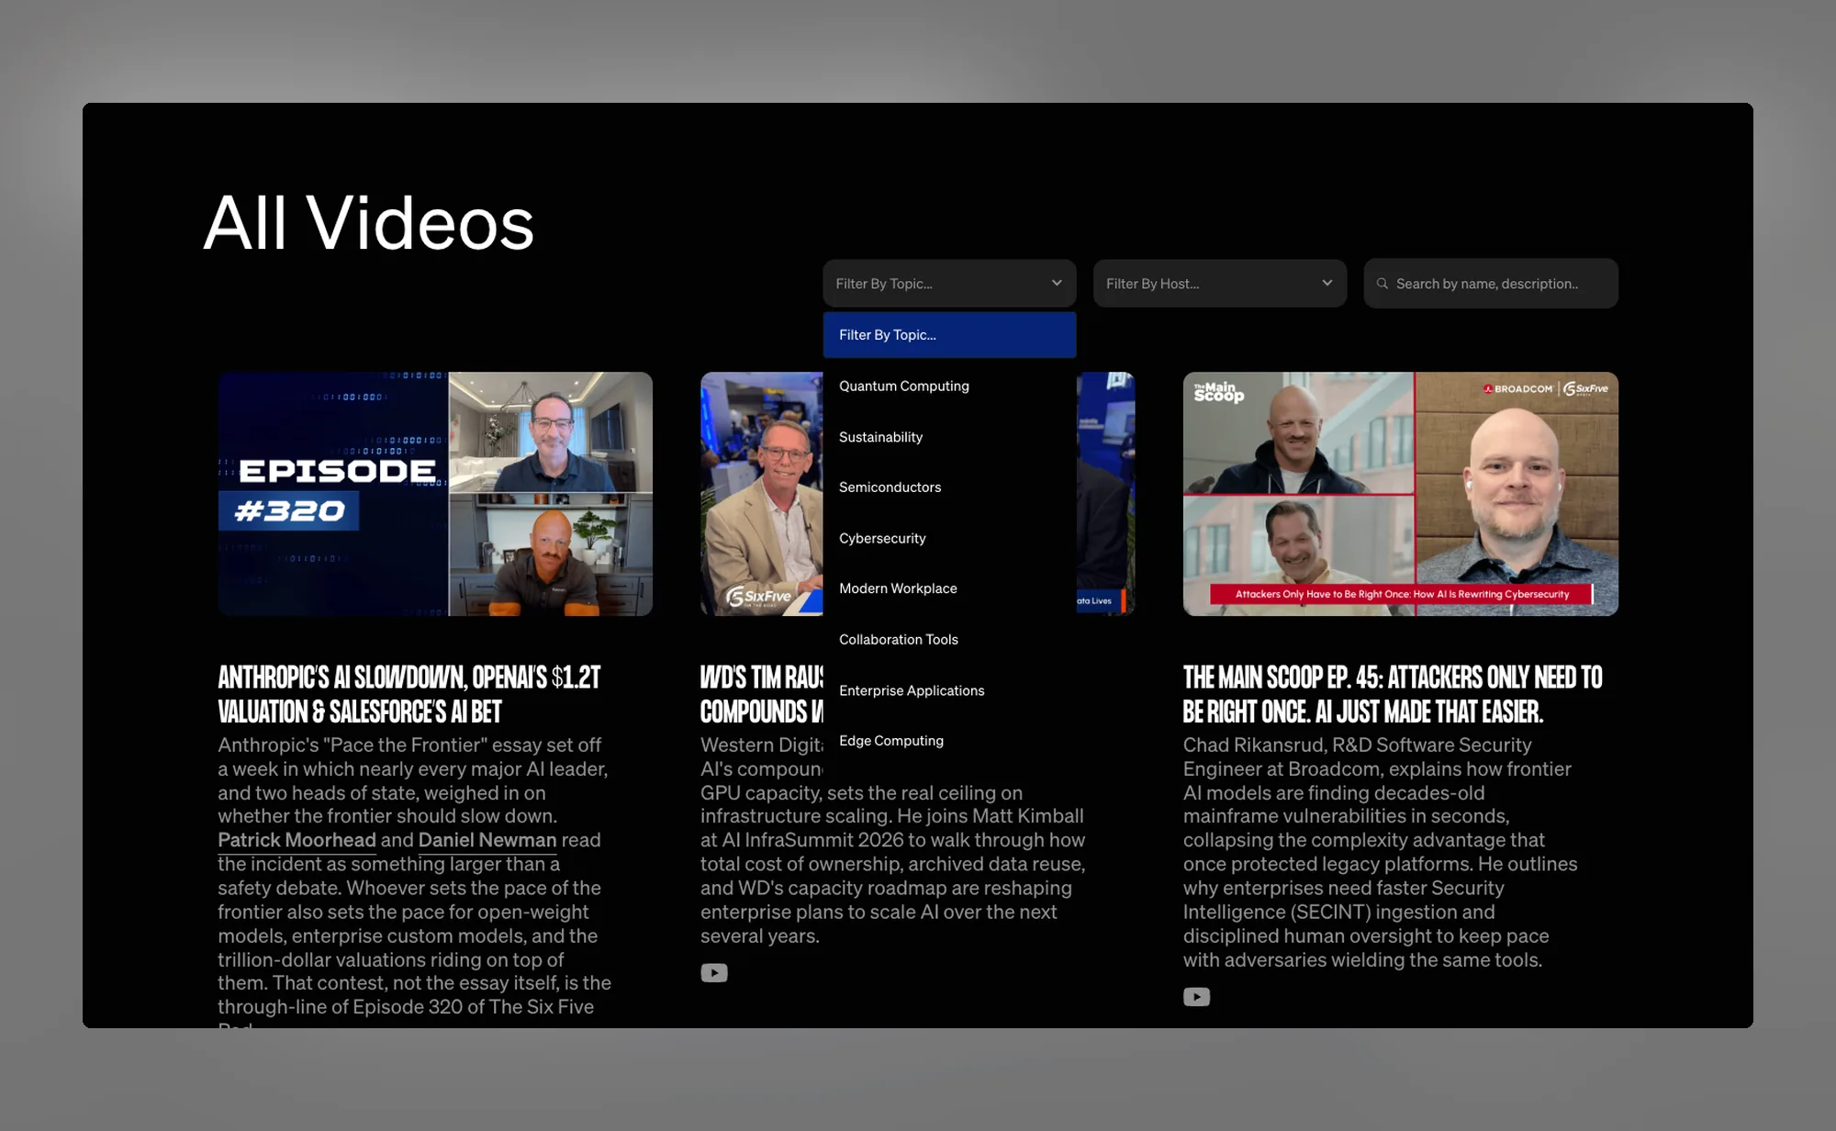Follow the Patrick Moorhead link
This screenshot has width=1836, height=1131.
pos(297,840)
